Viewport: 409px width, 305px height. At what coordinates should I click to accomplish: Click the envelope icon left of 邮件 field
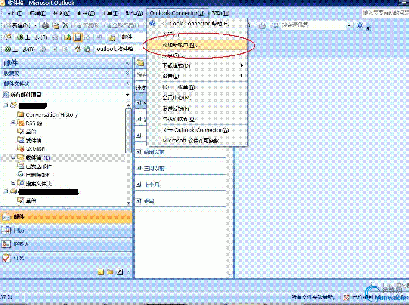point(112,37)
